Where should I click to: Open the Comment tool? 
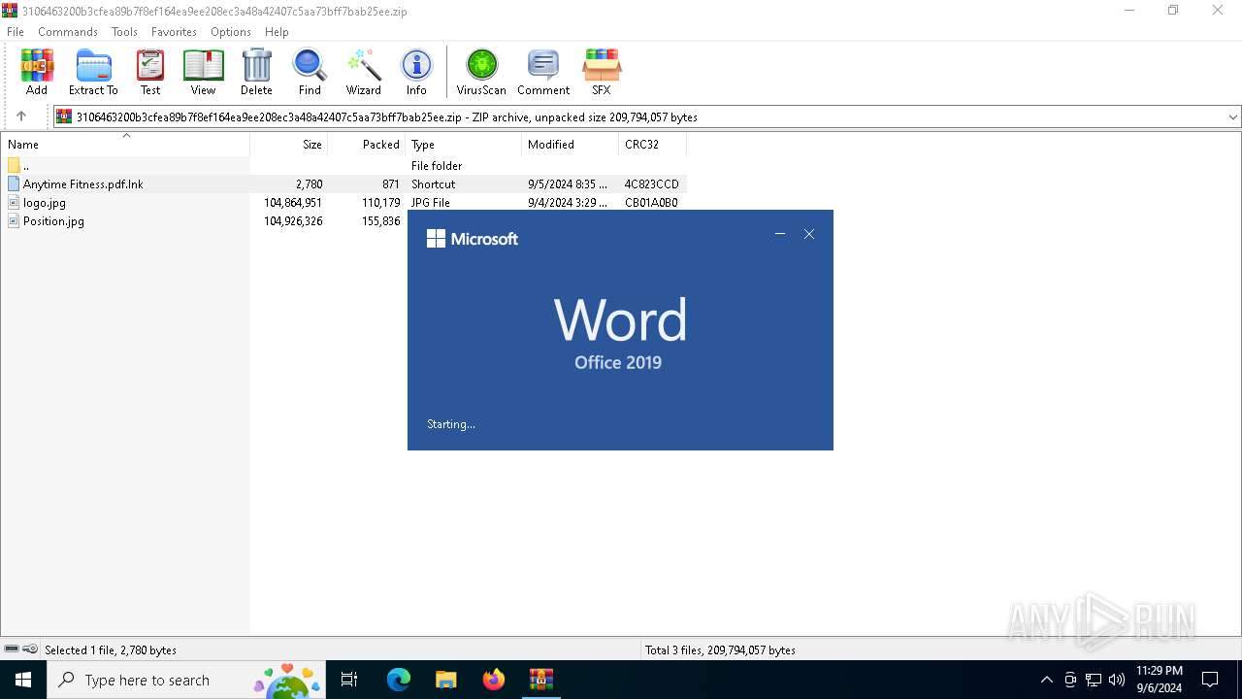pos(543,72)
